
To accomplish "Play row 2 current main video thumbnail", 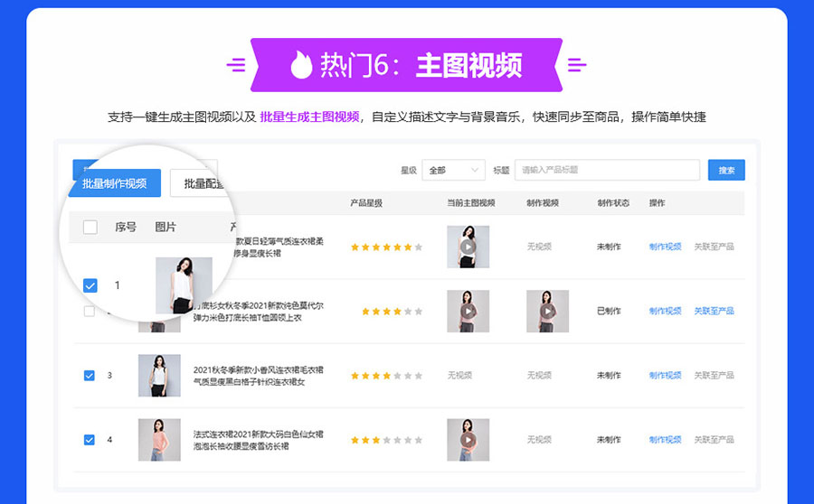I will tap(468, 311).
